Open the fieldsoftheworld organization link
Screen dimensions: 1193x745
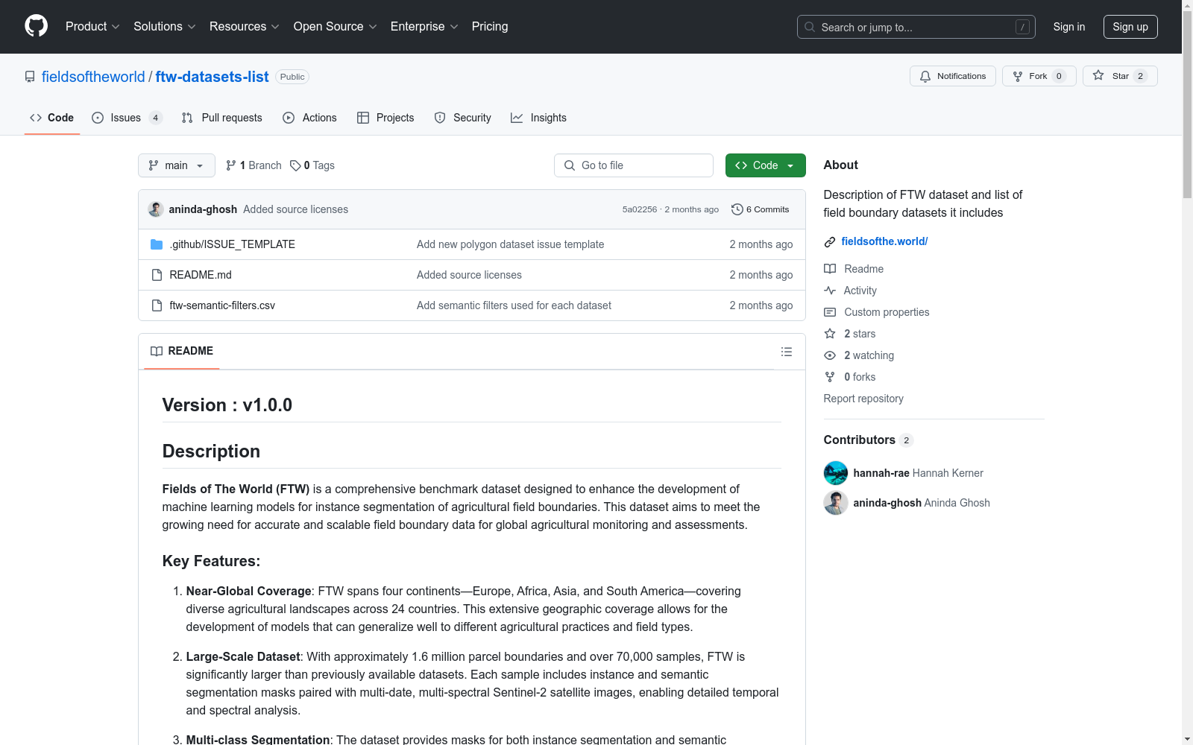pyautogui.click(x=93, y=77)
